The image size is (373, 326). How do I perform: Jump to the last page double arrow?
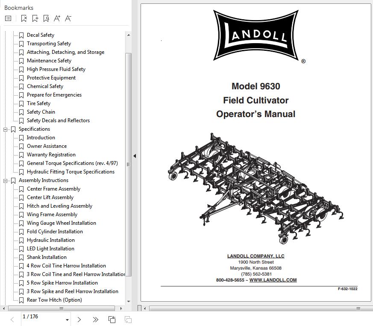(x=95, y=320)
